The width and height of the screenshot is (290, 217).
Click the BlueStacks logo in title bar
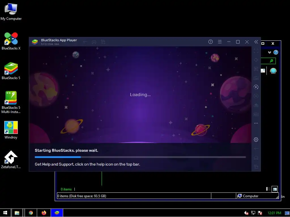click(x=35, y=42)
